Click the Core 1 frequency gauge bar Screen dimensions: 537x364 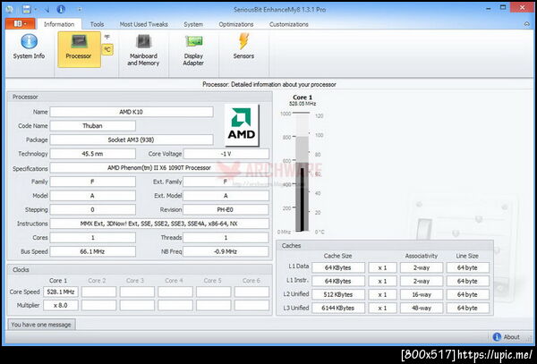(303, 172)
